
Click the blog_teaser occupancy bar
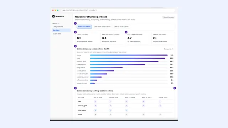point(106,68)
